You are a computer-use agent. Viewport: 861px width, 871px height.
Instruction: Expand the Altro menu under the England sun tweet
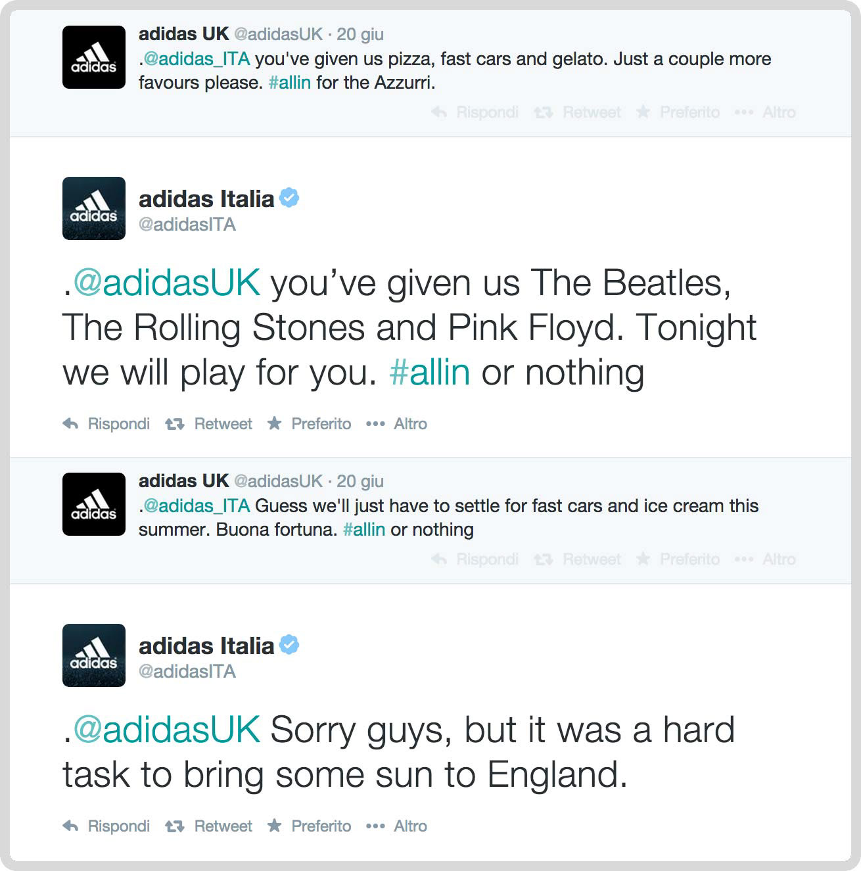click(x=375, y=826)
